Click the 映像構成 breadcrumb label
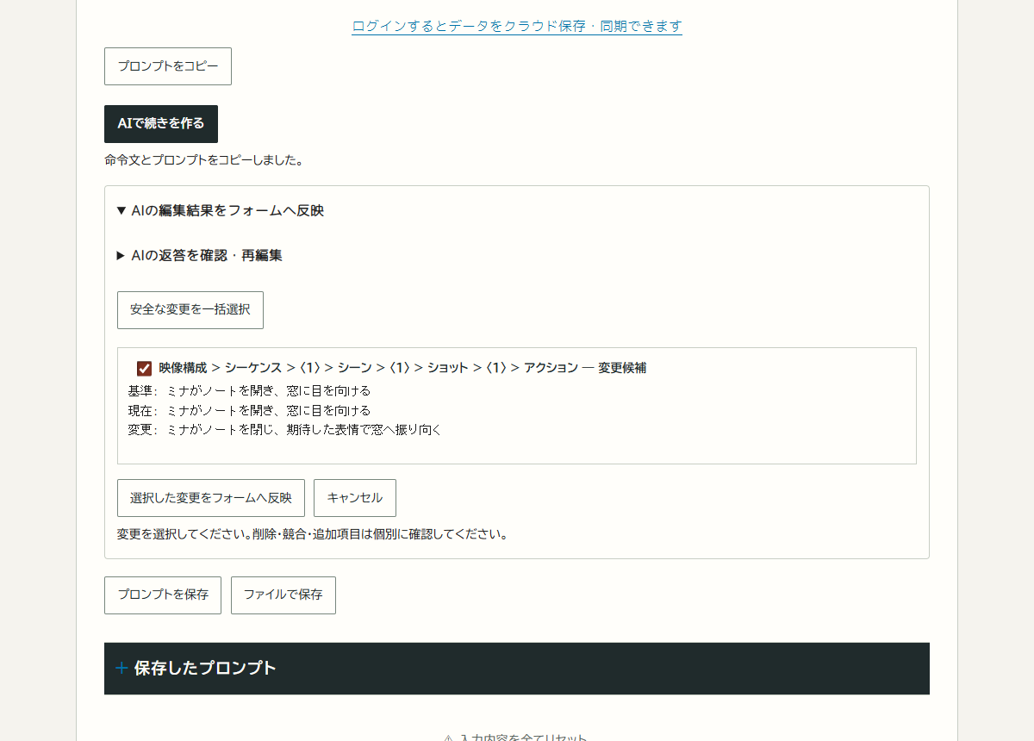This screenshot has height=741, width=1034. point(183,368)
